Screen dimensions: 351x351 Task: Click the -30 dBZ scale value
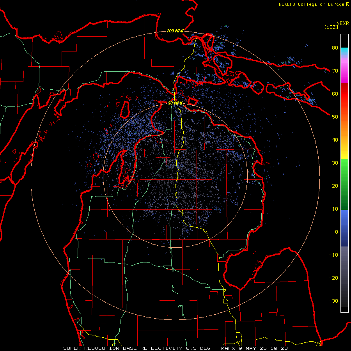tap(333, 301)
